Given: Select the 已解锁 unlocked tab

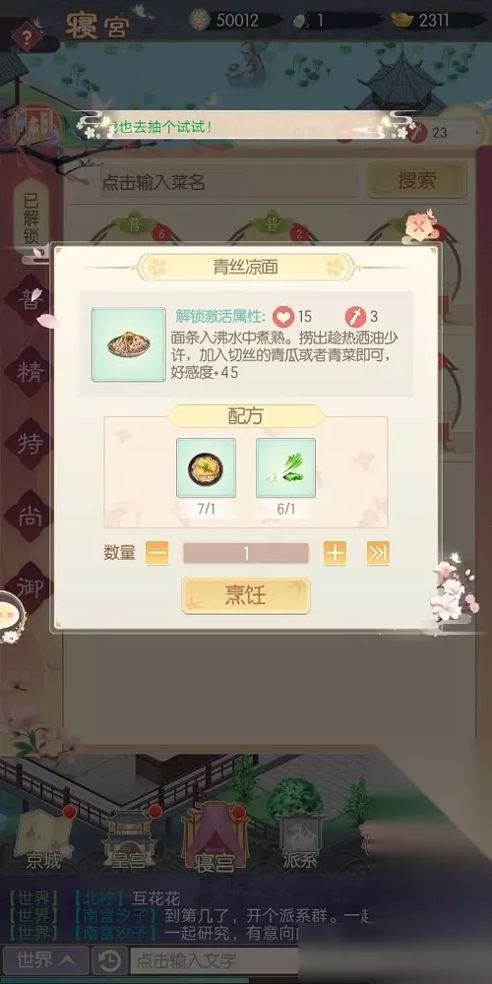Looking at the screenshot, I should [x=31, y=218].
